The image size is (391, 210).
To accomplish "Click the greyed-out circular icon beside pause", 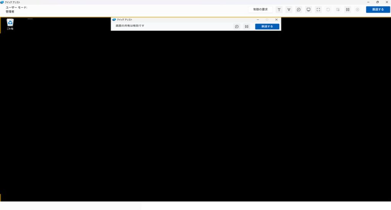I will [357, 10].
